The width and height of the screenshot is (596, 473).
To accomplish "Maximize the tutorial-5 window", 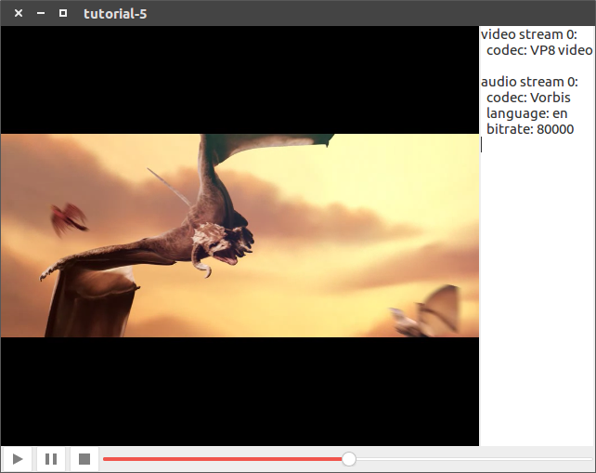I will [63, 13].
